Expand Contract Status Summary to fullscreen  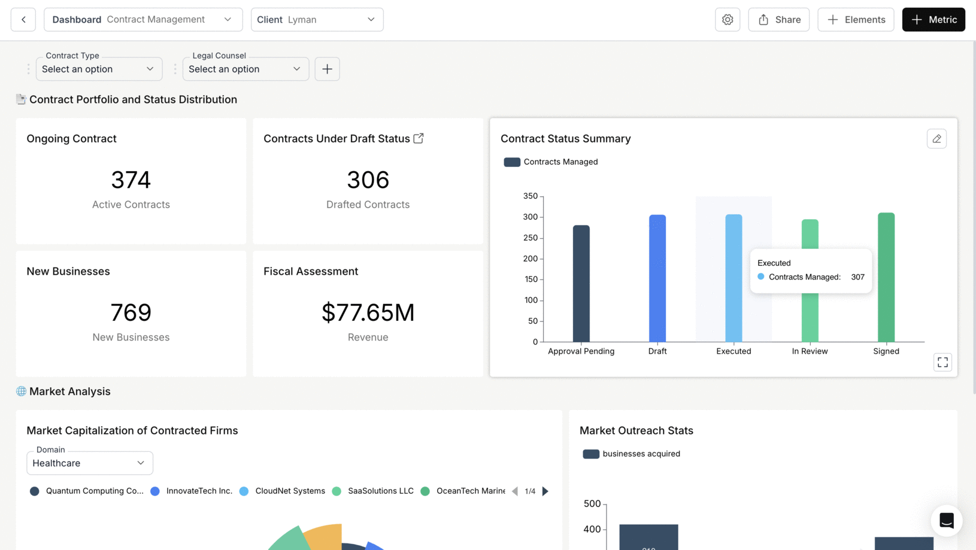(942, 362)
